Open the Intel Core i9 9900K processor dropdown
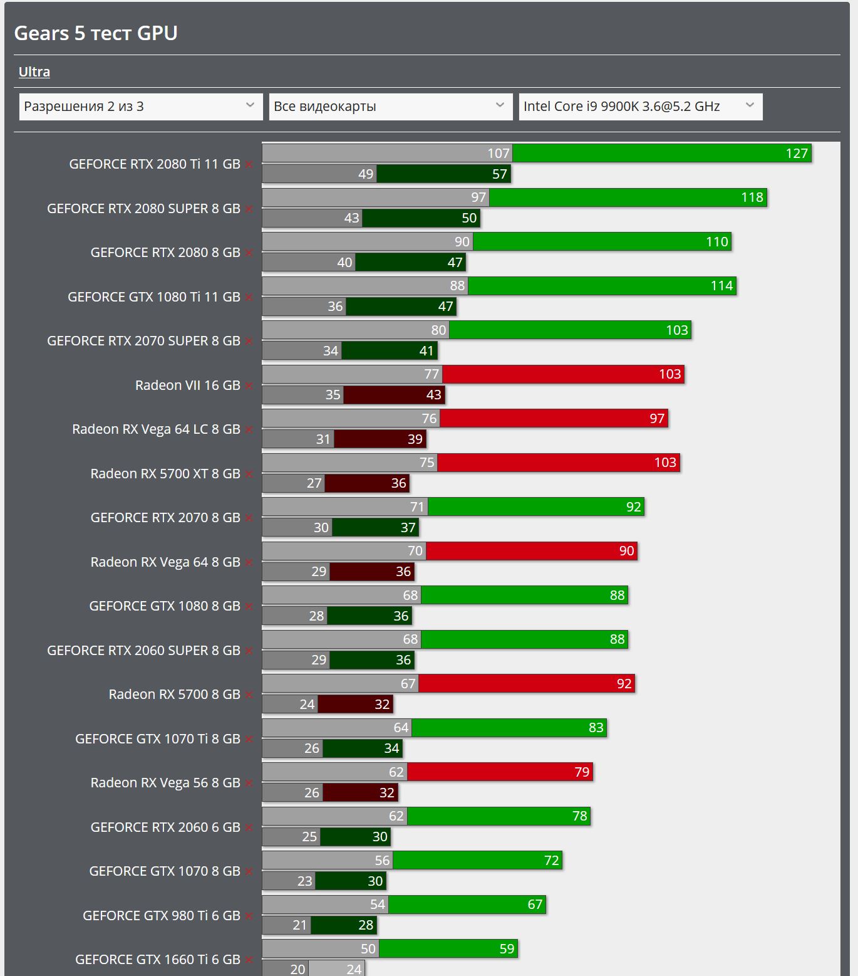The image size is (858, 976). (640, 107)
